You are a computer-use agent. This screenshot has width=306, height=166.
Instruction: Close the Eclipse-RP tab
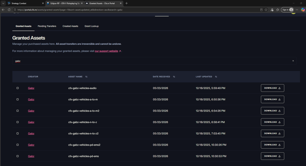pyautogui.click(x=82, y=3)
